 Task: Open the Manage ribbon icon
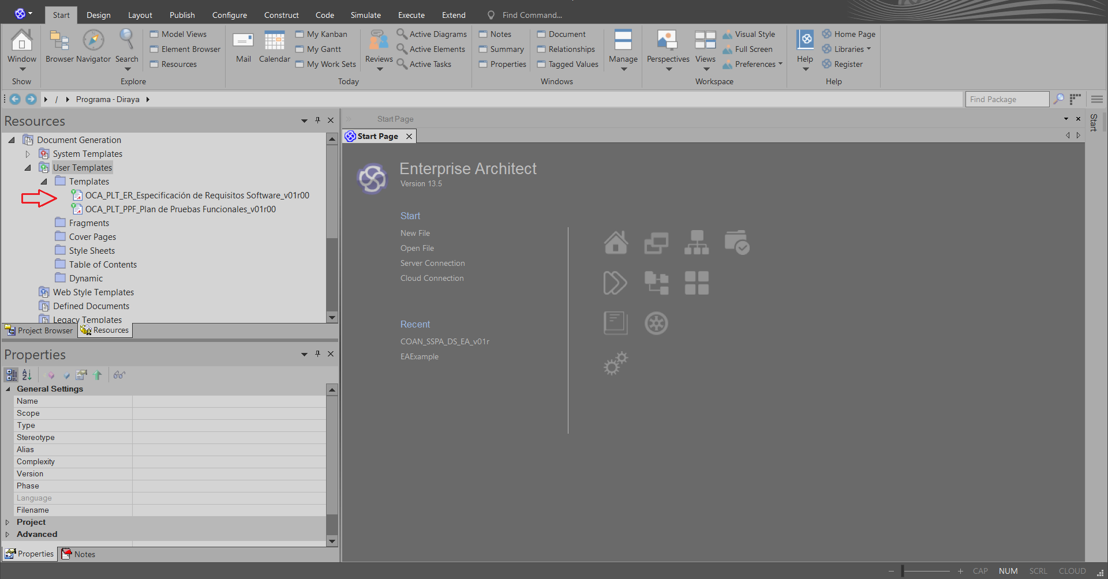pyautogui.click(x=623, y=50)
